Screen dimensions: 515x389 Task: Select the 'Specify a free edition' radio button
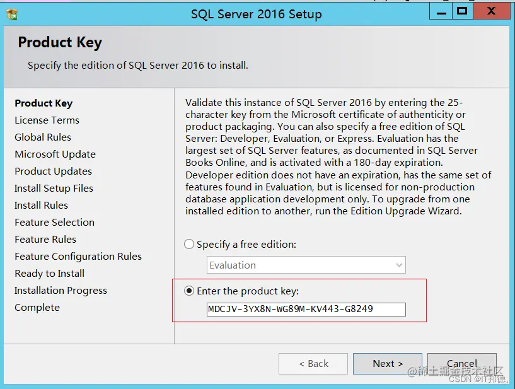coord(189,244)
